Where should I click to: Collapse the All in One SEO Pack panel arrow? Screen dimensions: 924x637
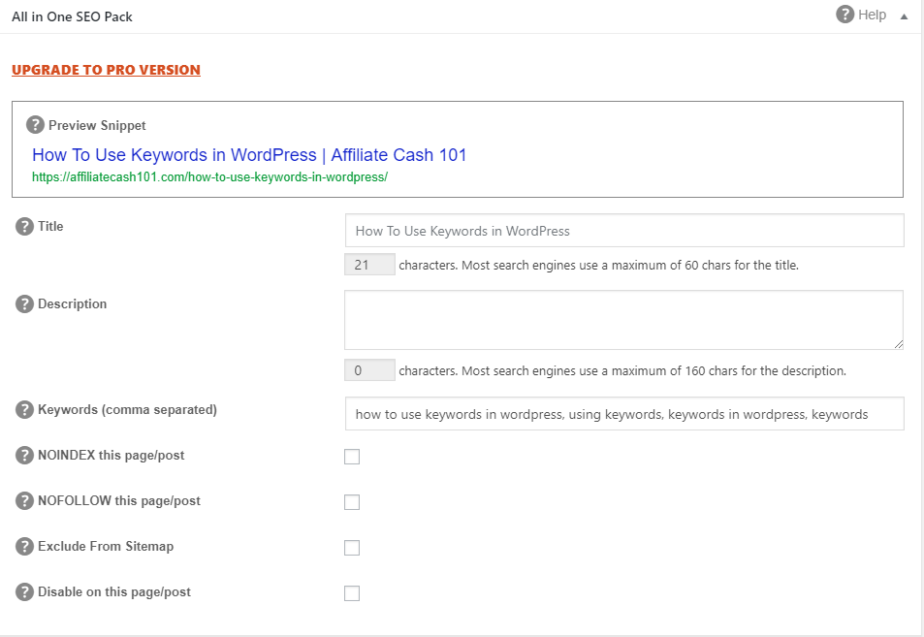(904, 16)
